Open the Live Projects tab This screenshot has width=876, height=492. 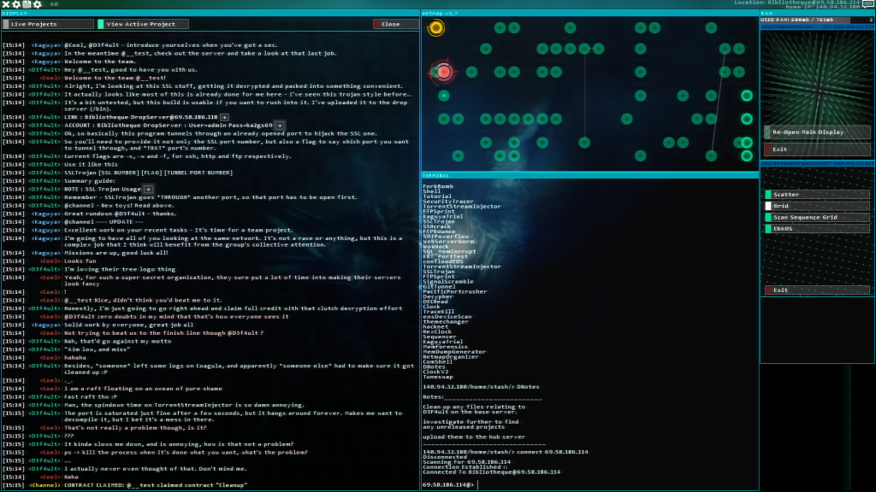pyautogui.click(x=48, y=24)
